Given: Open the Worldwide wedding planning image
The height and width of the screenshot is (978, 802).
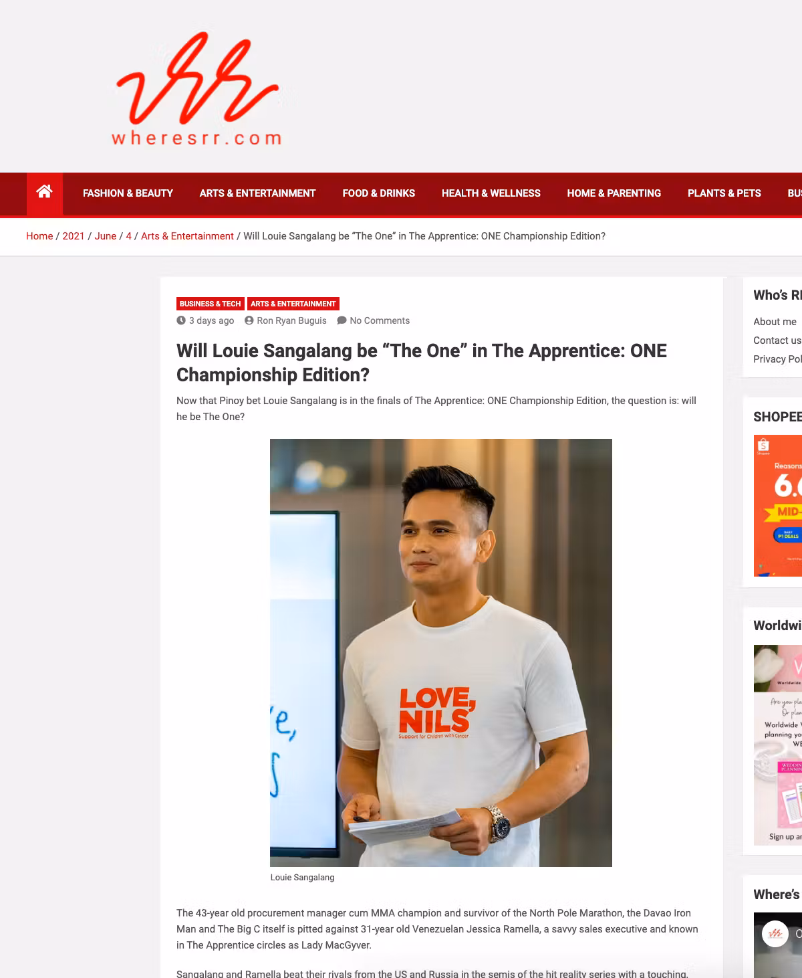Looking at the screenshot, I should tap(778, 745).
